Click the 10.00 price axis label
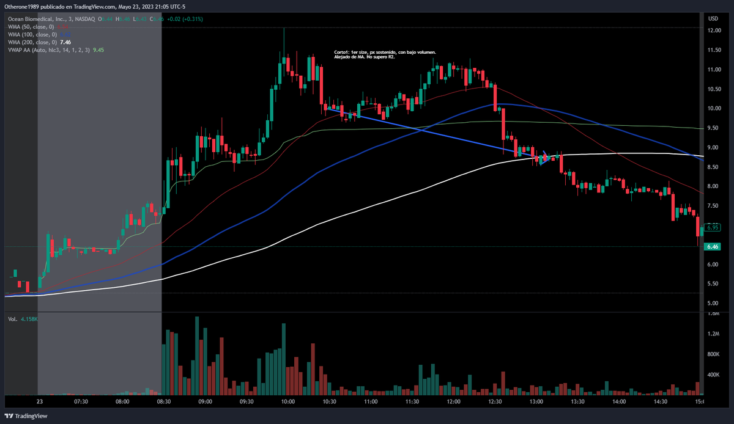 click(713, 109)
